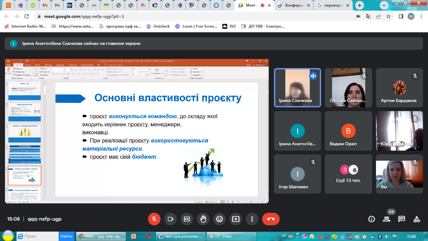Viewport: 428px width, 241px height.
Task: Open the emoji reactions button
Action: [x=220, y=219]
